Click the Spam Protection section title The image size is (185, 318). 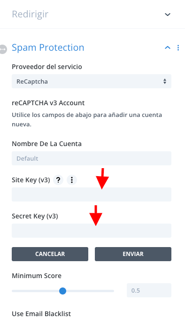48,47
